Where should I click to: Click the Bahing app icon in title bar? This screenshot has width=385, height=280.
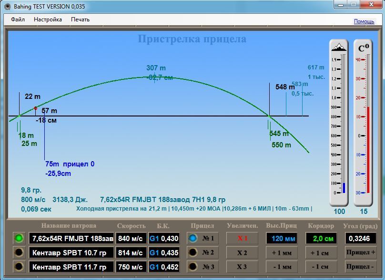click(x=7, y=6)
